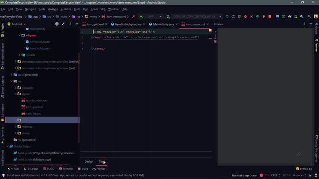Open the Refactor menu

coord(66,9)
